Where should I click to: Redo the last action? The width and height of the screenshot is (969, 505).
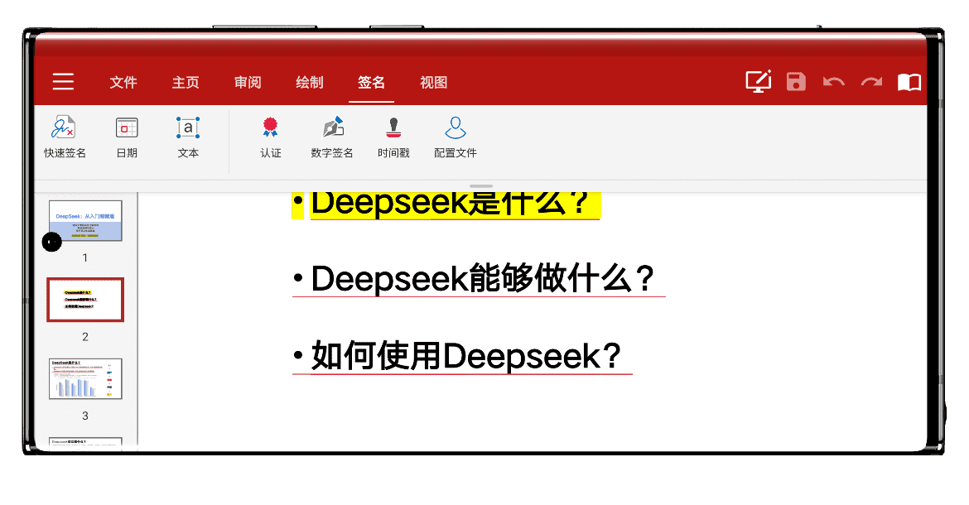click(x=871, y=82)
